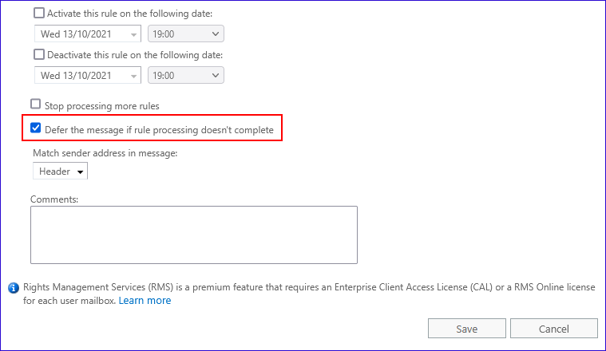This screenshot has width=606, height=351.
Task: Open the activation date picker dropdown
Action: (x=133, y=34)
